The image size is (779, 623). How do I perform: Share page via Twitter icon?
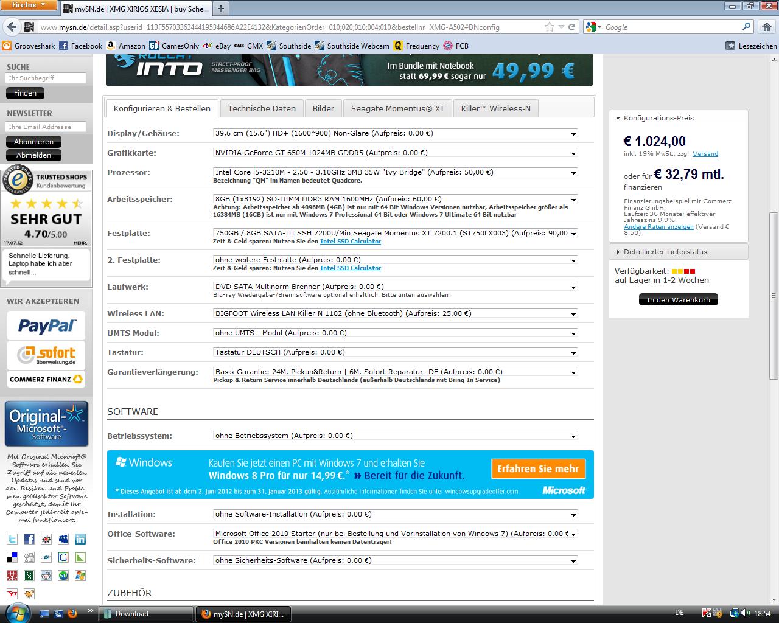click(12, 539)
